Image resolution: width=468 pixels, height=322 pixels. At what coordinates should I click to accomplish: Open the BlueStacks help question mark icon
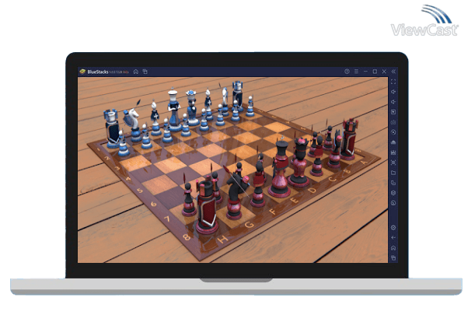pyautogui.click(x=347, y=72)
